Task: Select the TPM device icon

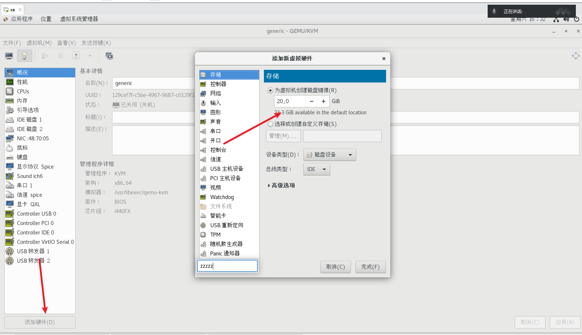Action: pos(203,235)
